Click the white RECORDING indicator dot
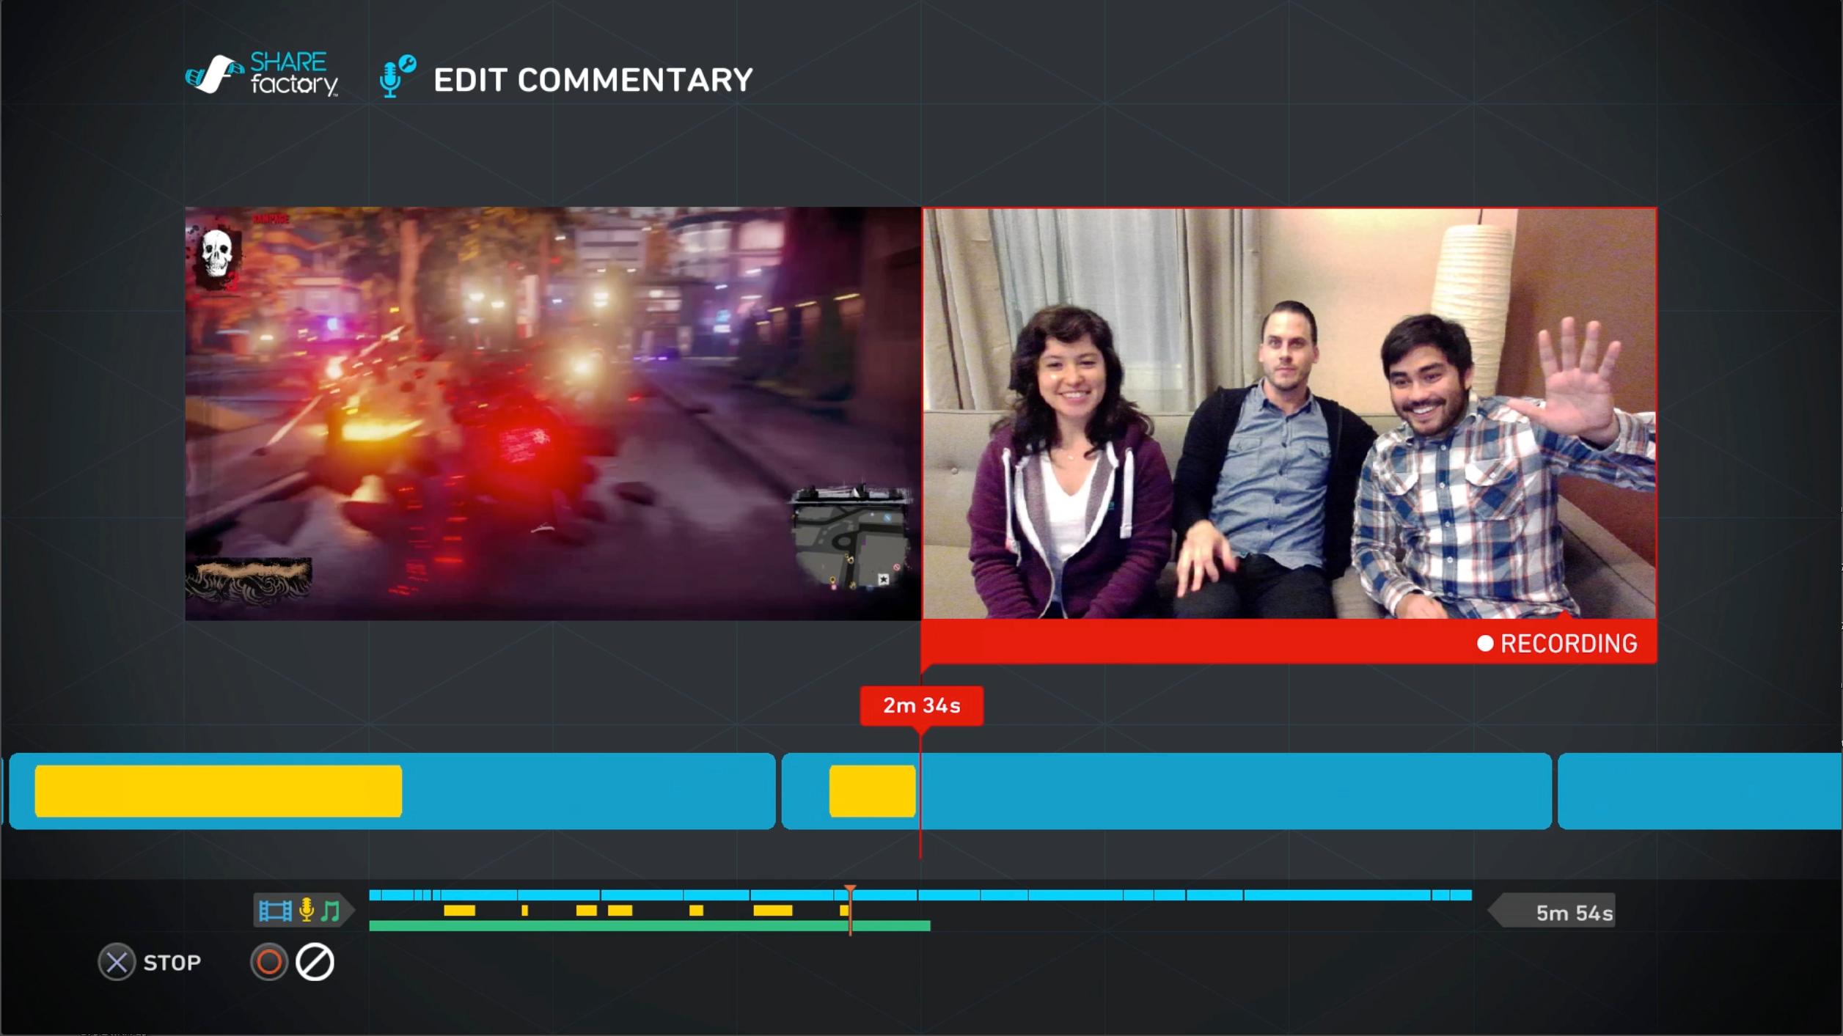The width and height of the screenshot is (1843, 1036). pyautogui.click(x=1485, y=644)
